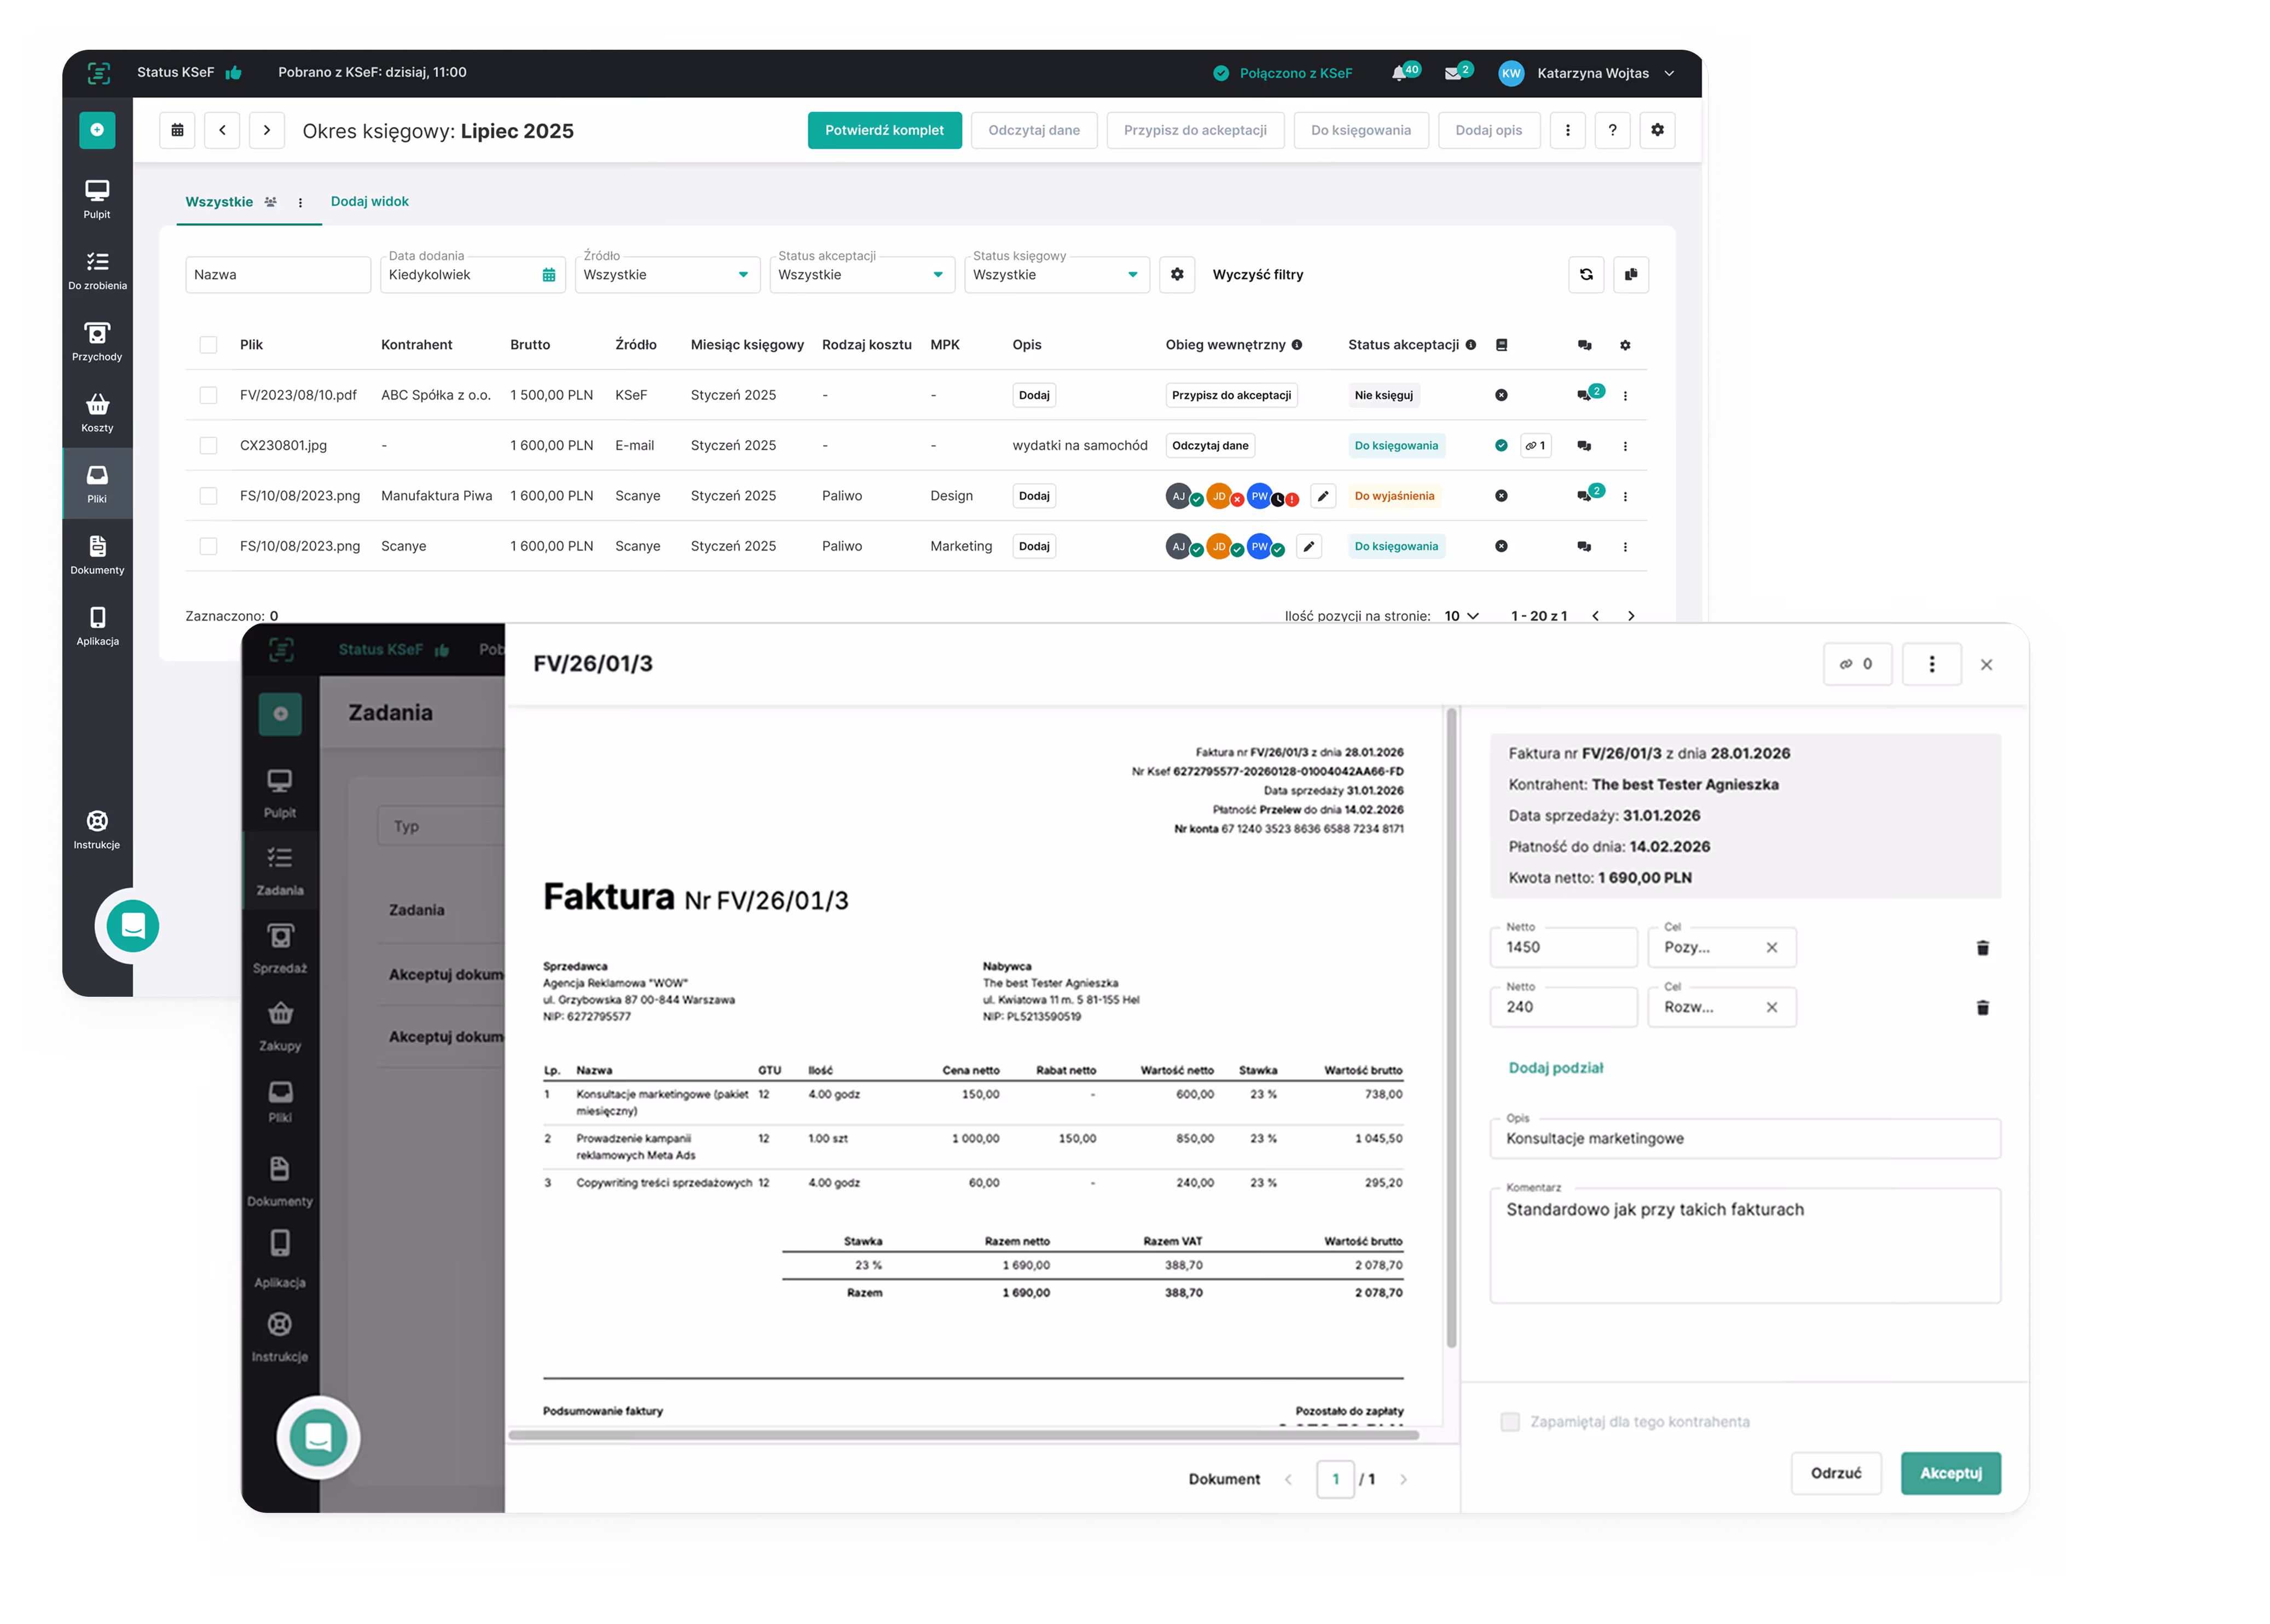Viewport: 2270px width, 1624px height.
Task: Click the Odrzuć button in the dialog
Action: (1835, 1473)
